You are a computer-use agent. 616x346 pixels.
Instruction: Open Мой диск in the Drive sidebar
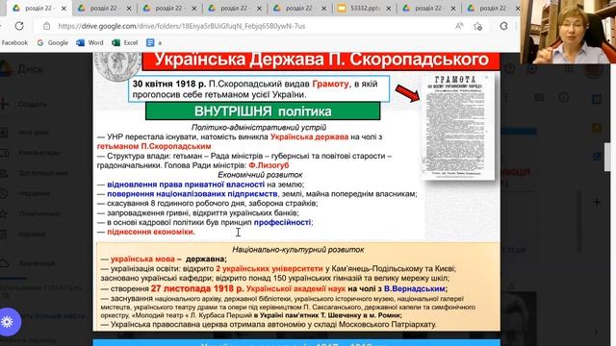34,133
